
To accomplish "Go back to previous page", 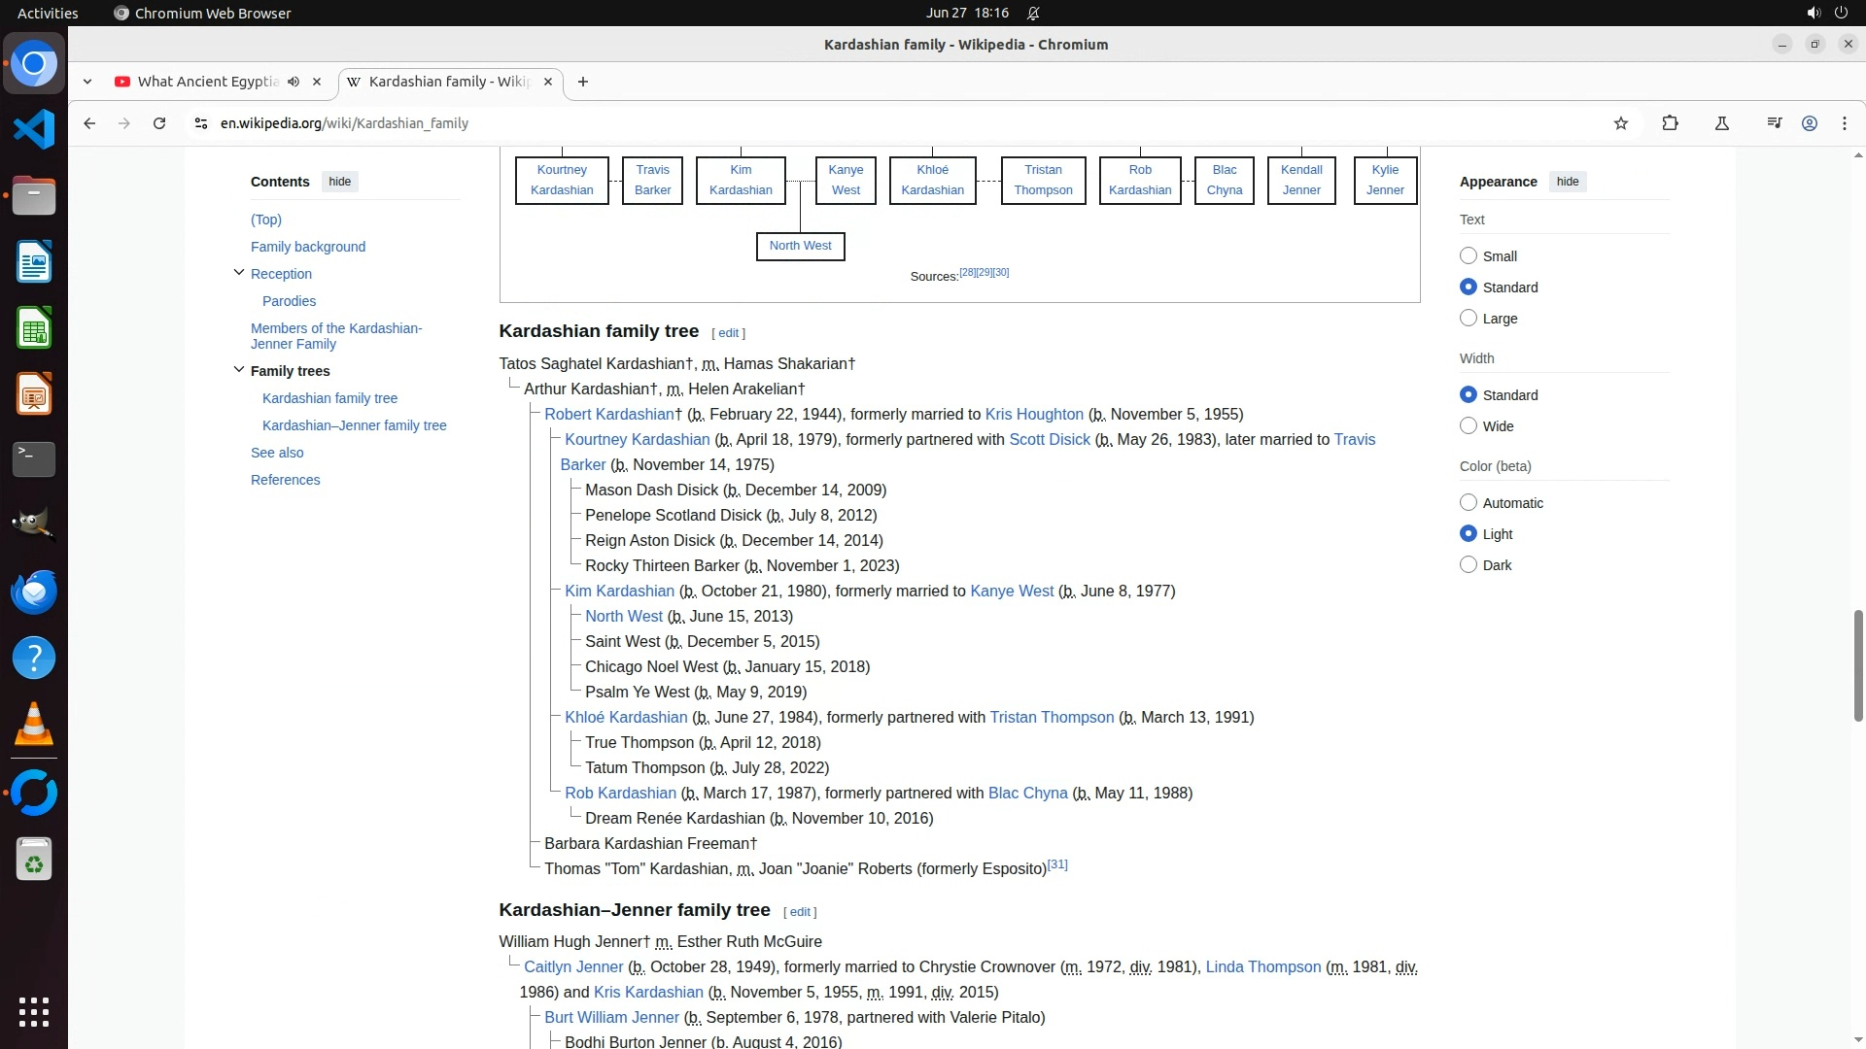I will tap(89, 123).
